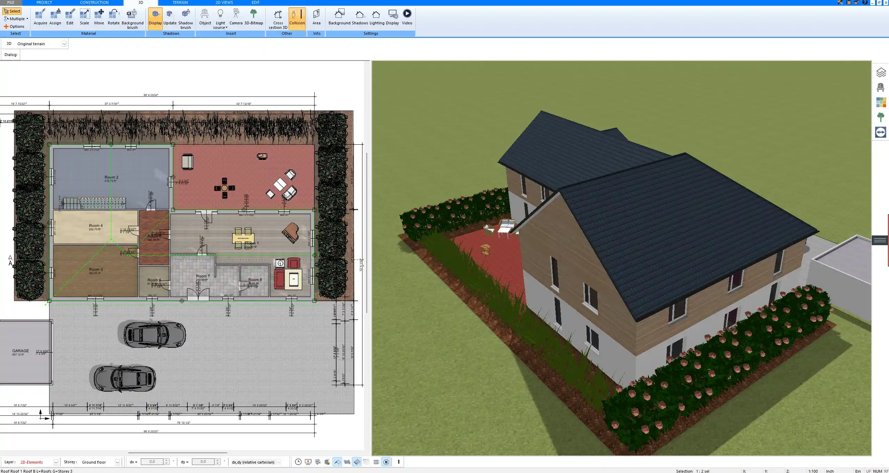Insert a 3D-Bitmap tree
This screenshot has width=889, height=473.
253,17
